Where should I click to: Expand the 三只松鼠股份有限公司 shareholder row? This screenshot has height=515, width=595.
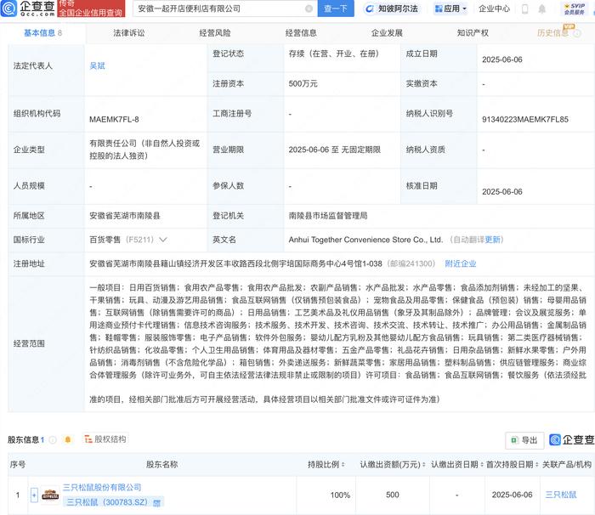[34, 495]
